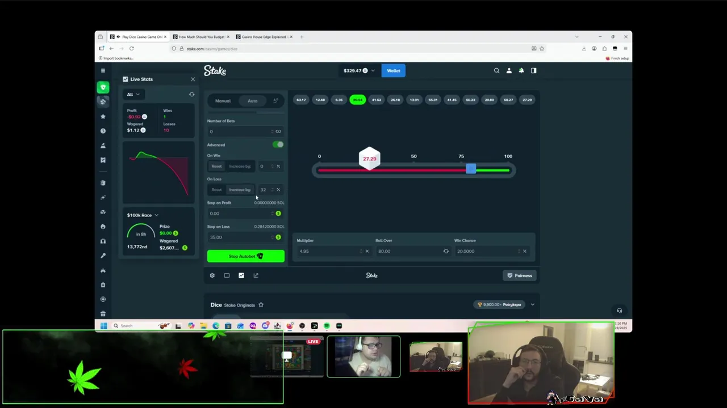
Task: Pop out game with the arrow icon
Action: pyautogui.click(x=256, y=275)
